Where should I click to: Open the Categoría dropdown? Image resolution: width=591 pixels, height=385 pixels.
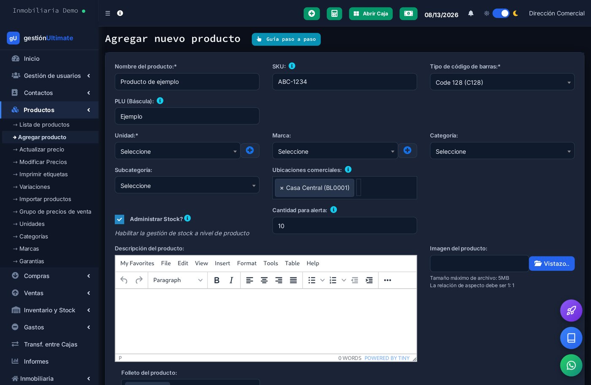click(502, 151)
